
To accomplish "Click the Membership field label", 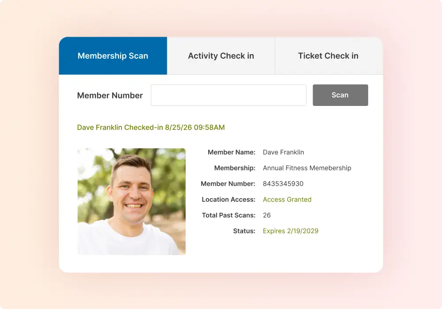I will click(235, 168).
